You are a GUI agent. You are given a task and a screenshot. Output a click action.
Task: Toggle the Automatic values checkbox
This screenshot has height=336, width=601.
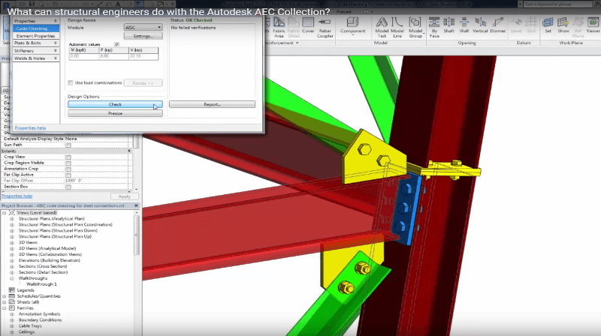pyautogui.click(x=116, y=44)
